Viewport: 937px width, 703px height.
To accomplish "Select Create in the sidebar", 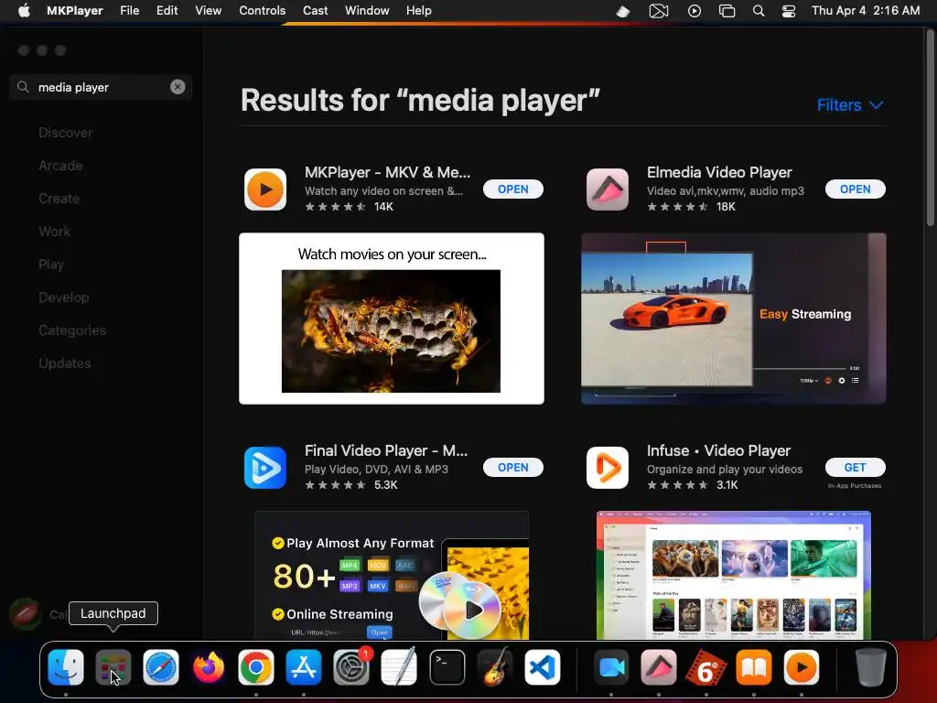I will (x=59, y=199).
